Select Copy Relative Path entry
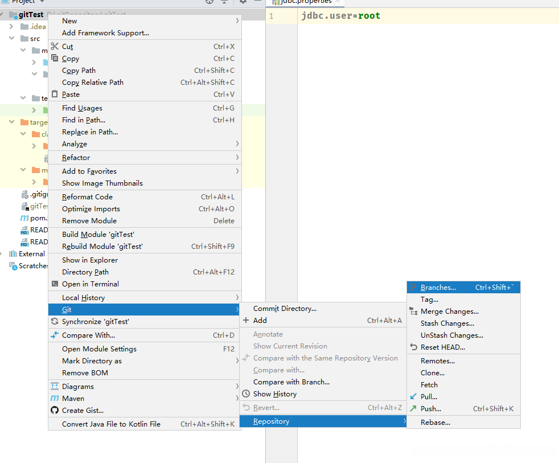Screen dimensions: 559x463 (x=145, y=82)
